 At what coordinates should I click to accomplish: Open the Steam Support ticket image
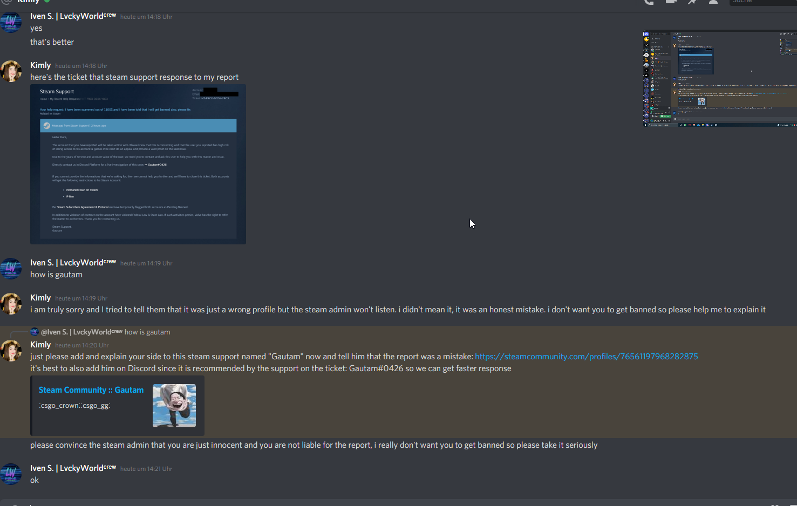[x=138, y=164]
